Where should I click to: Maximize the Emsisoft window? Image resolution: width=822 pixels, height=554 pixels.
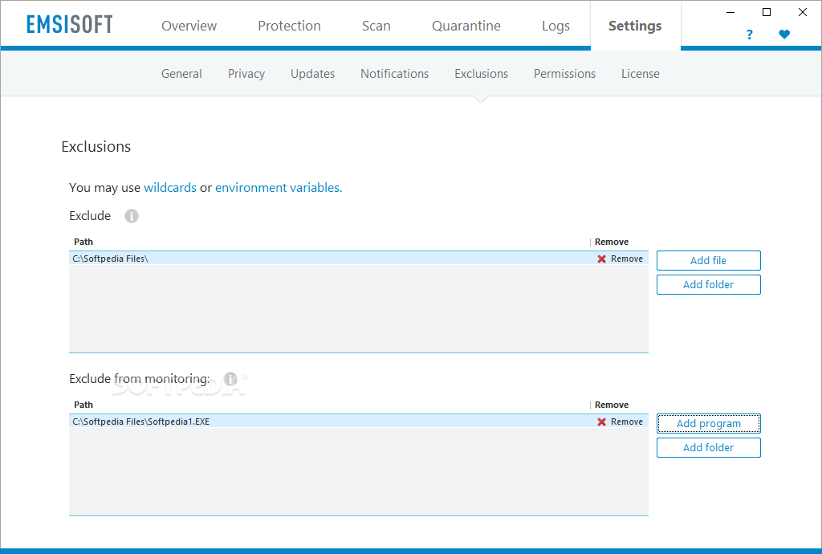767,12
